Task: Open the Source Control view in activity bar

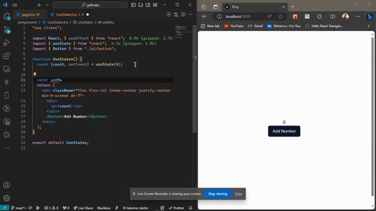Action: pos(6,30)
